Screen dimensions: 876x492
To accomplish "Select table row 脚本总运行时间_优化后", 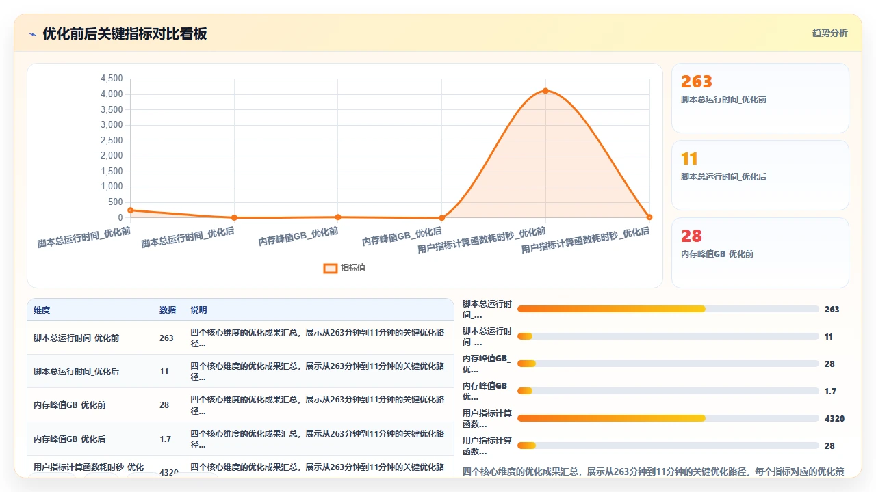I will [240, 371].
